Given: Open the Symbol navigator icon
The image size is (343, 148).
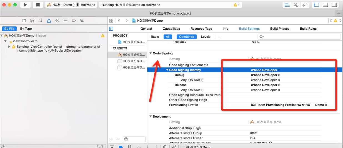Looking at the screenshot, I should (x=32, y=21).
